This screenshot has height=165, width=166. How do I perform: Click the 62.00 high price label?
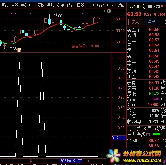[x=58, y=16]
